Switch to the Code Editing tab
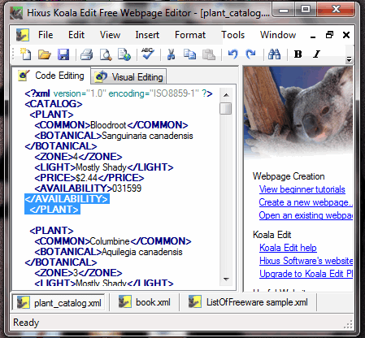 pyautogui.click(x=51, y=76)
